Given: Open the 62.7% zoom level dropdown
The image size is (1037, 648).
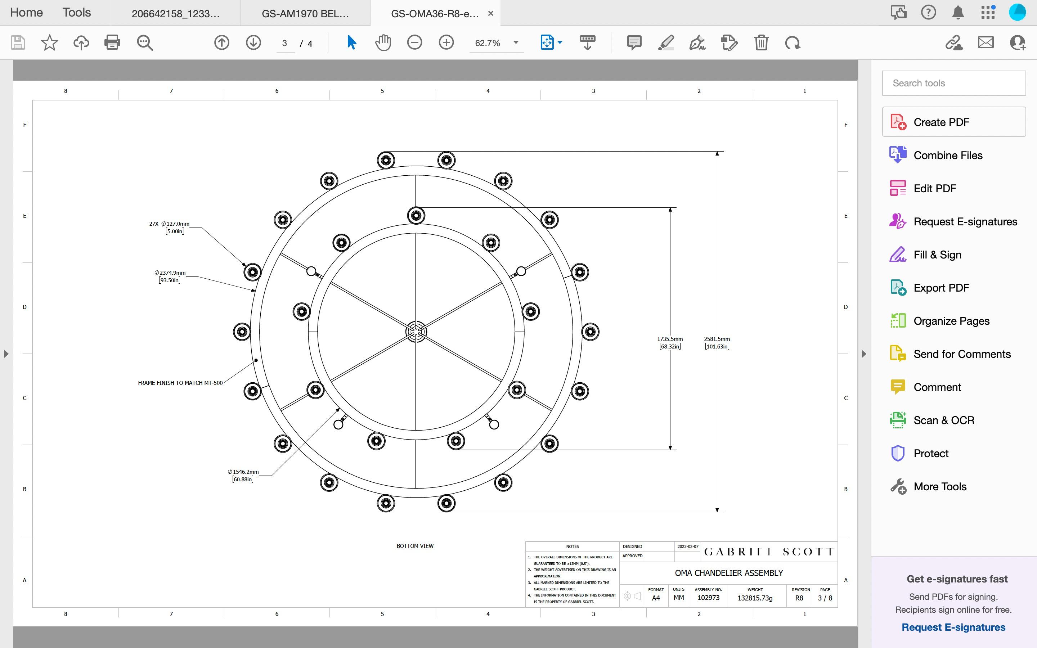Looking at the screenshot, I should 516,42.
